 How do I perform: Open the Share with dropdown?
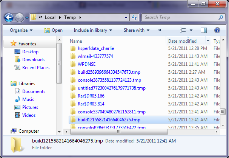(x=136, y=30)
